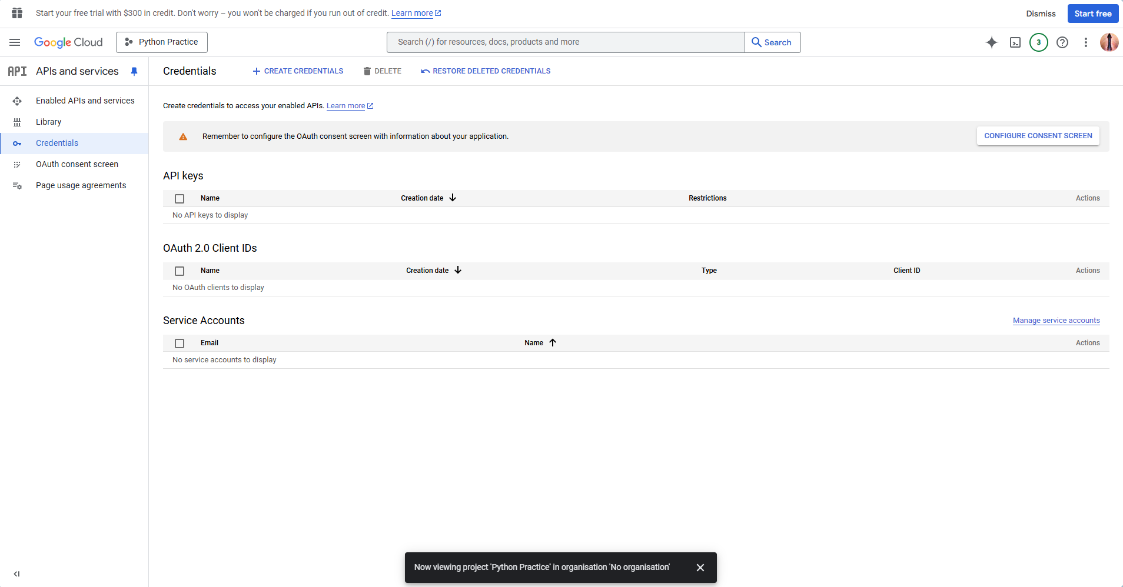The image size is (1123, 587).
Task: Collapse the sidebar with the bottom arrow
Action: [x=16, y=574]
